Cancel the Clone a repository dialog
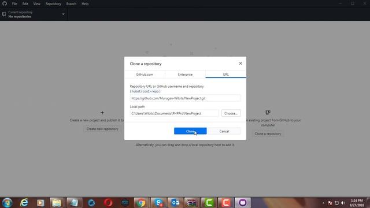The image size is (370, 208). [x=224, y=131]
